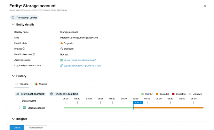Click the Degraded health state text
214x130 pixels.
(69, 43)
